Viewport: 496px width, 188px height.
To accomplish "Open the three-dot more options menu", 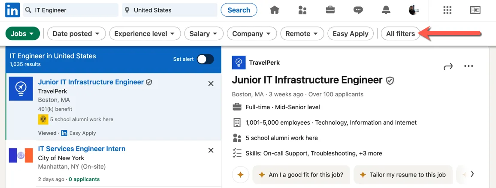I will 469,66.
